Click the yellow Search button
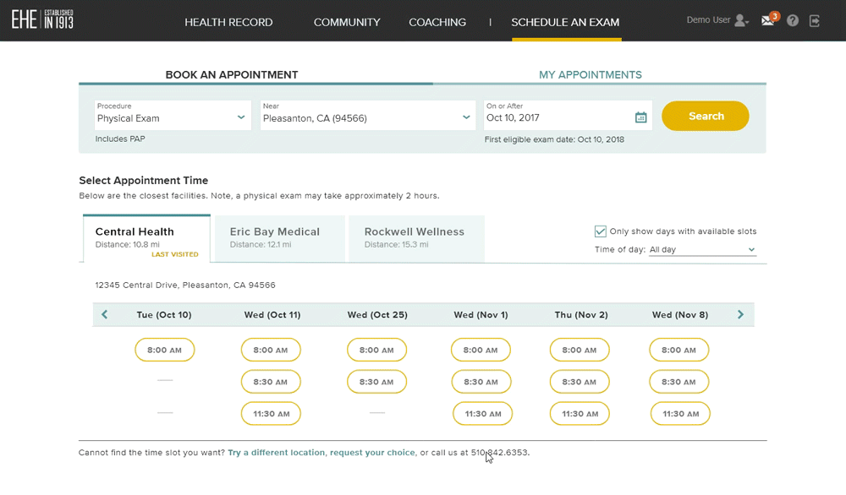This screenshot has height=495, width=846. pyautogui.click(x=706, y=116)
